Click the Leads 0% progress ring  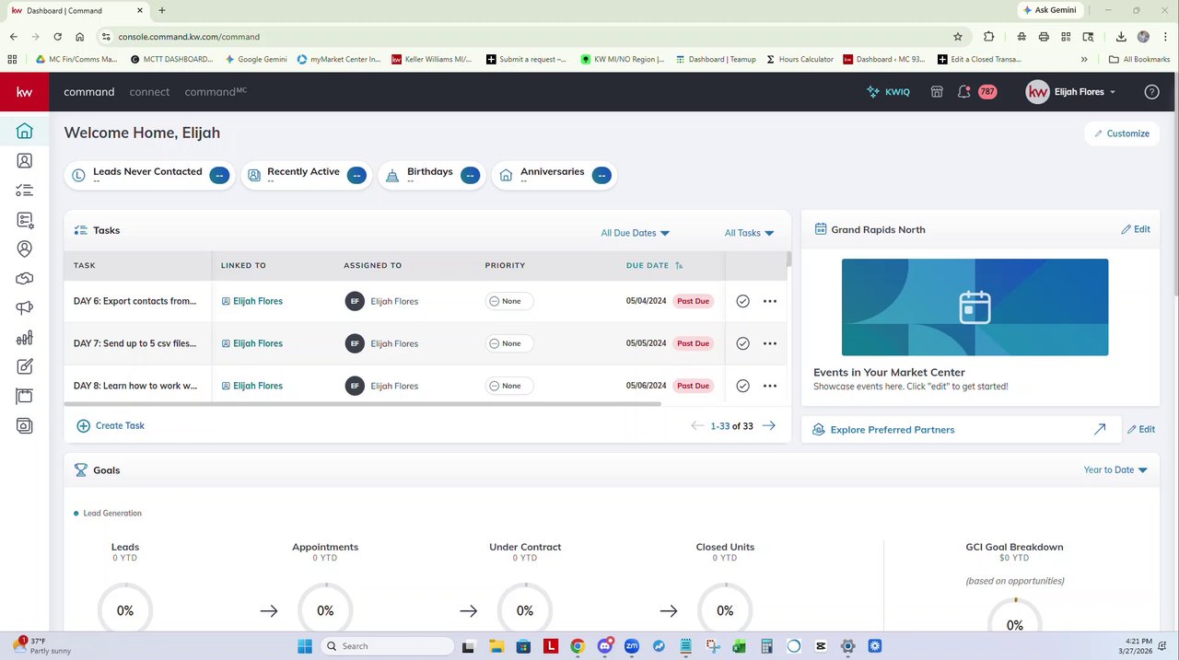[124, 608]
